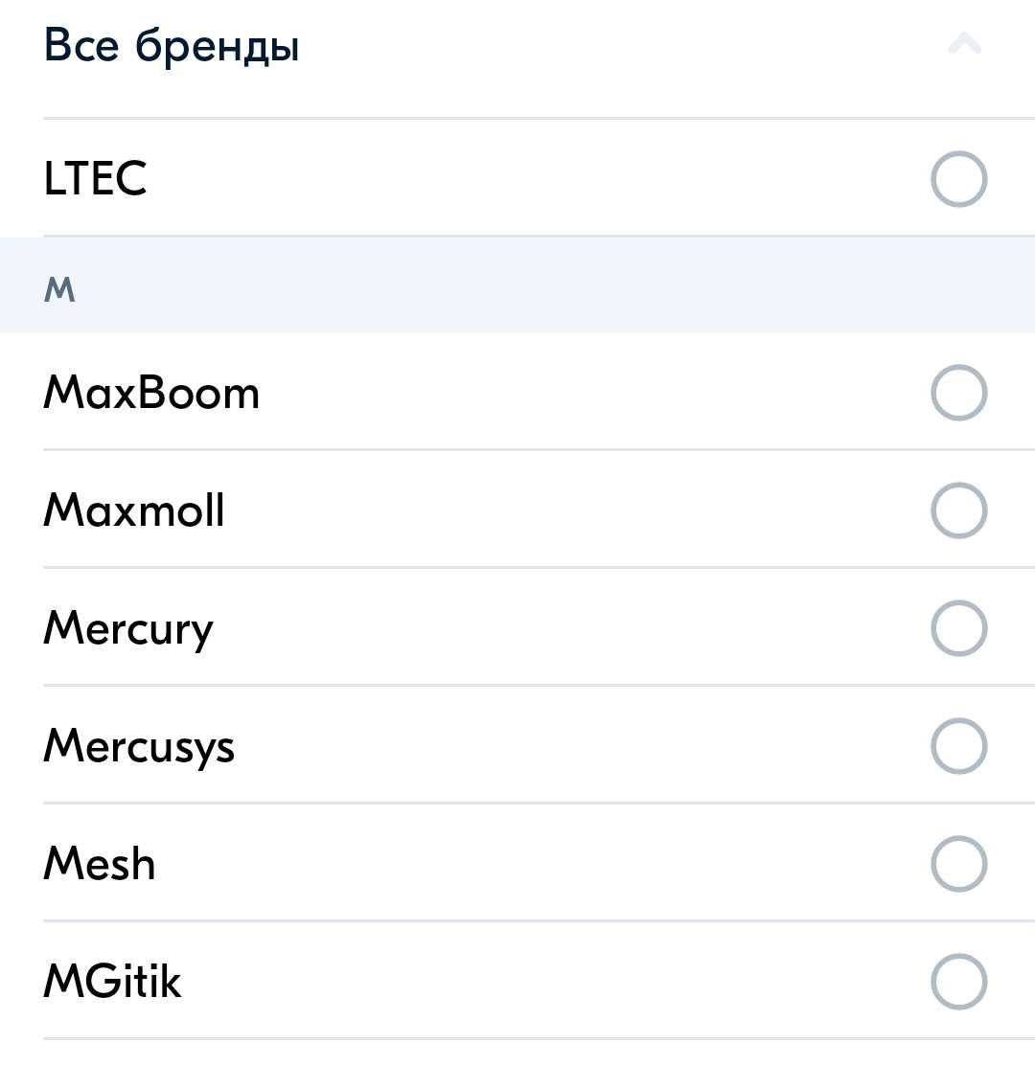
Task: Click empty space in the Mercury row
Action: tap(556, 628)
